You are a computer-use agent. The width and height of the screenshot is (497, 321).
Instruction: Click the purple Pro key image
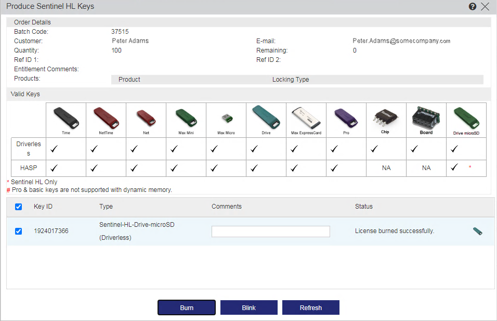click(x=346, y=117)
